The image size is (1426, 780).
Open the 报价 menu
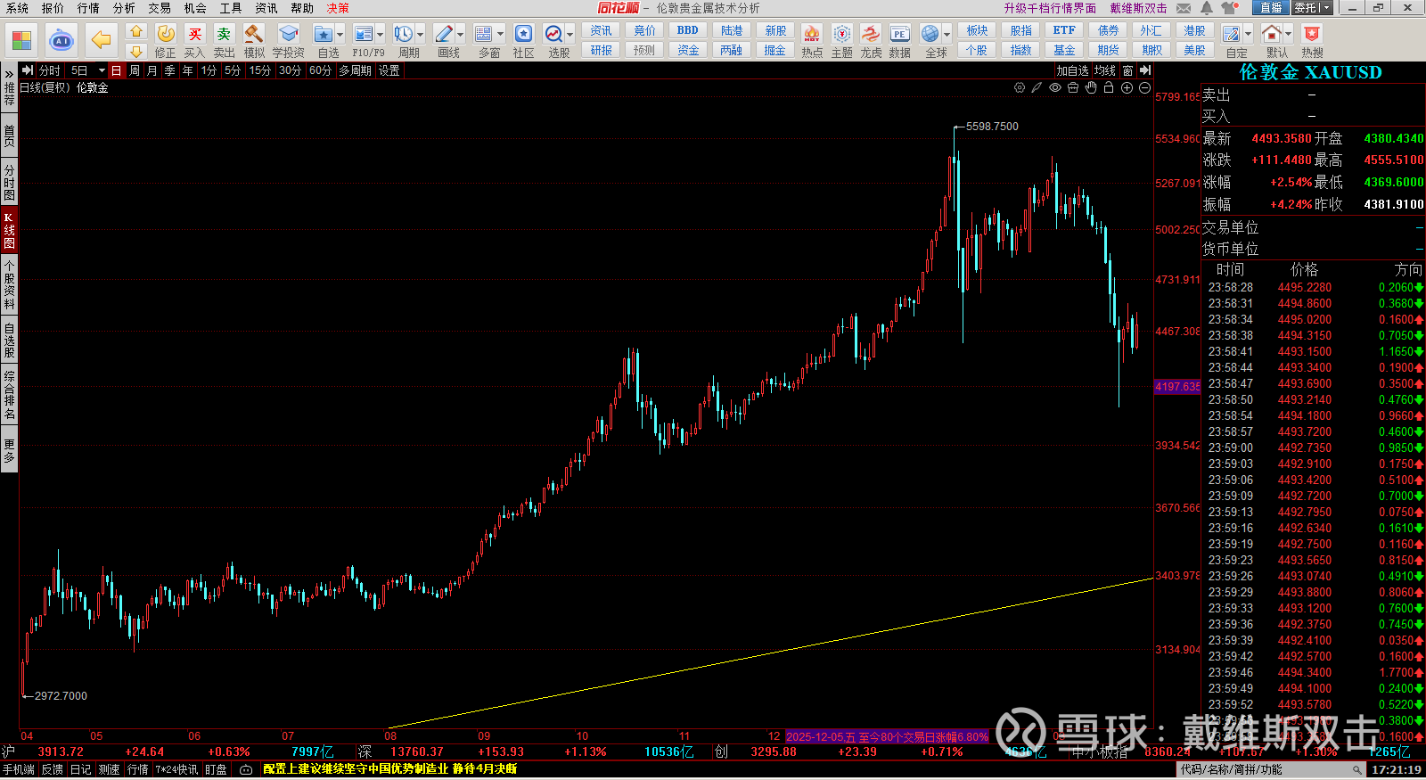point(53,8)
